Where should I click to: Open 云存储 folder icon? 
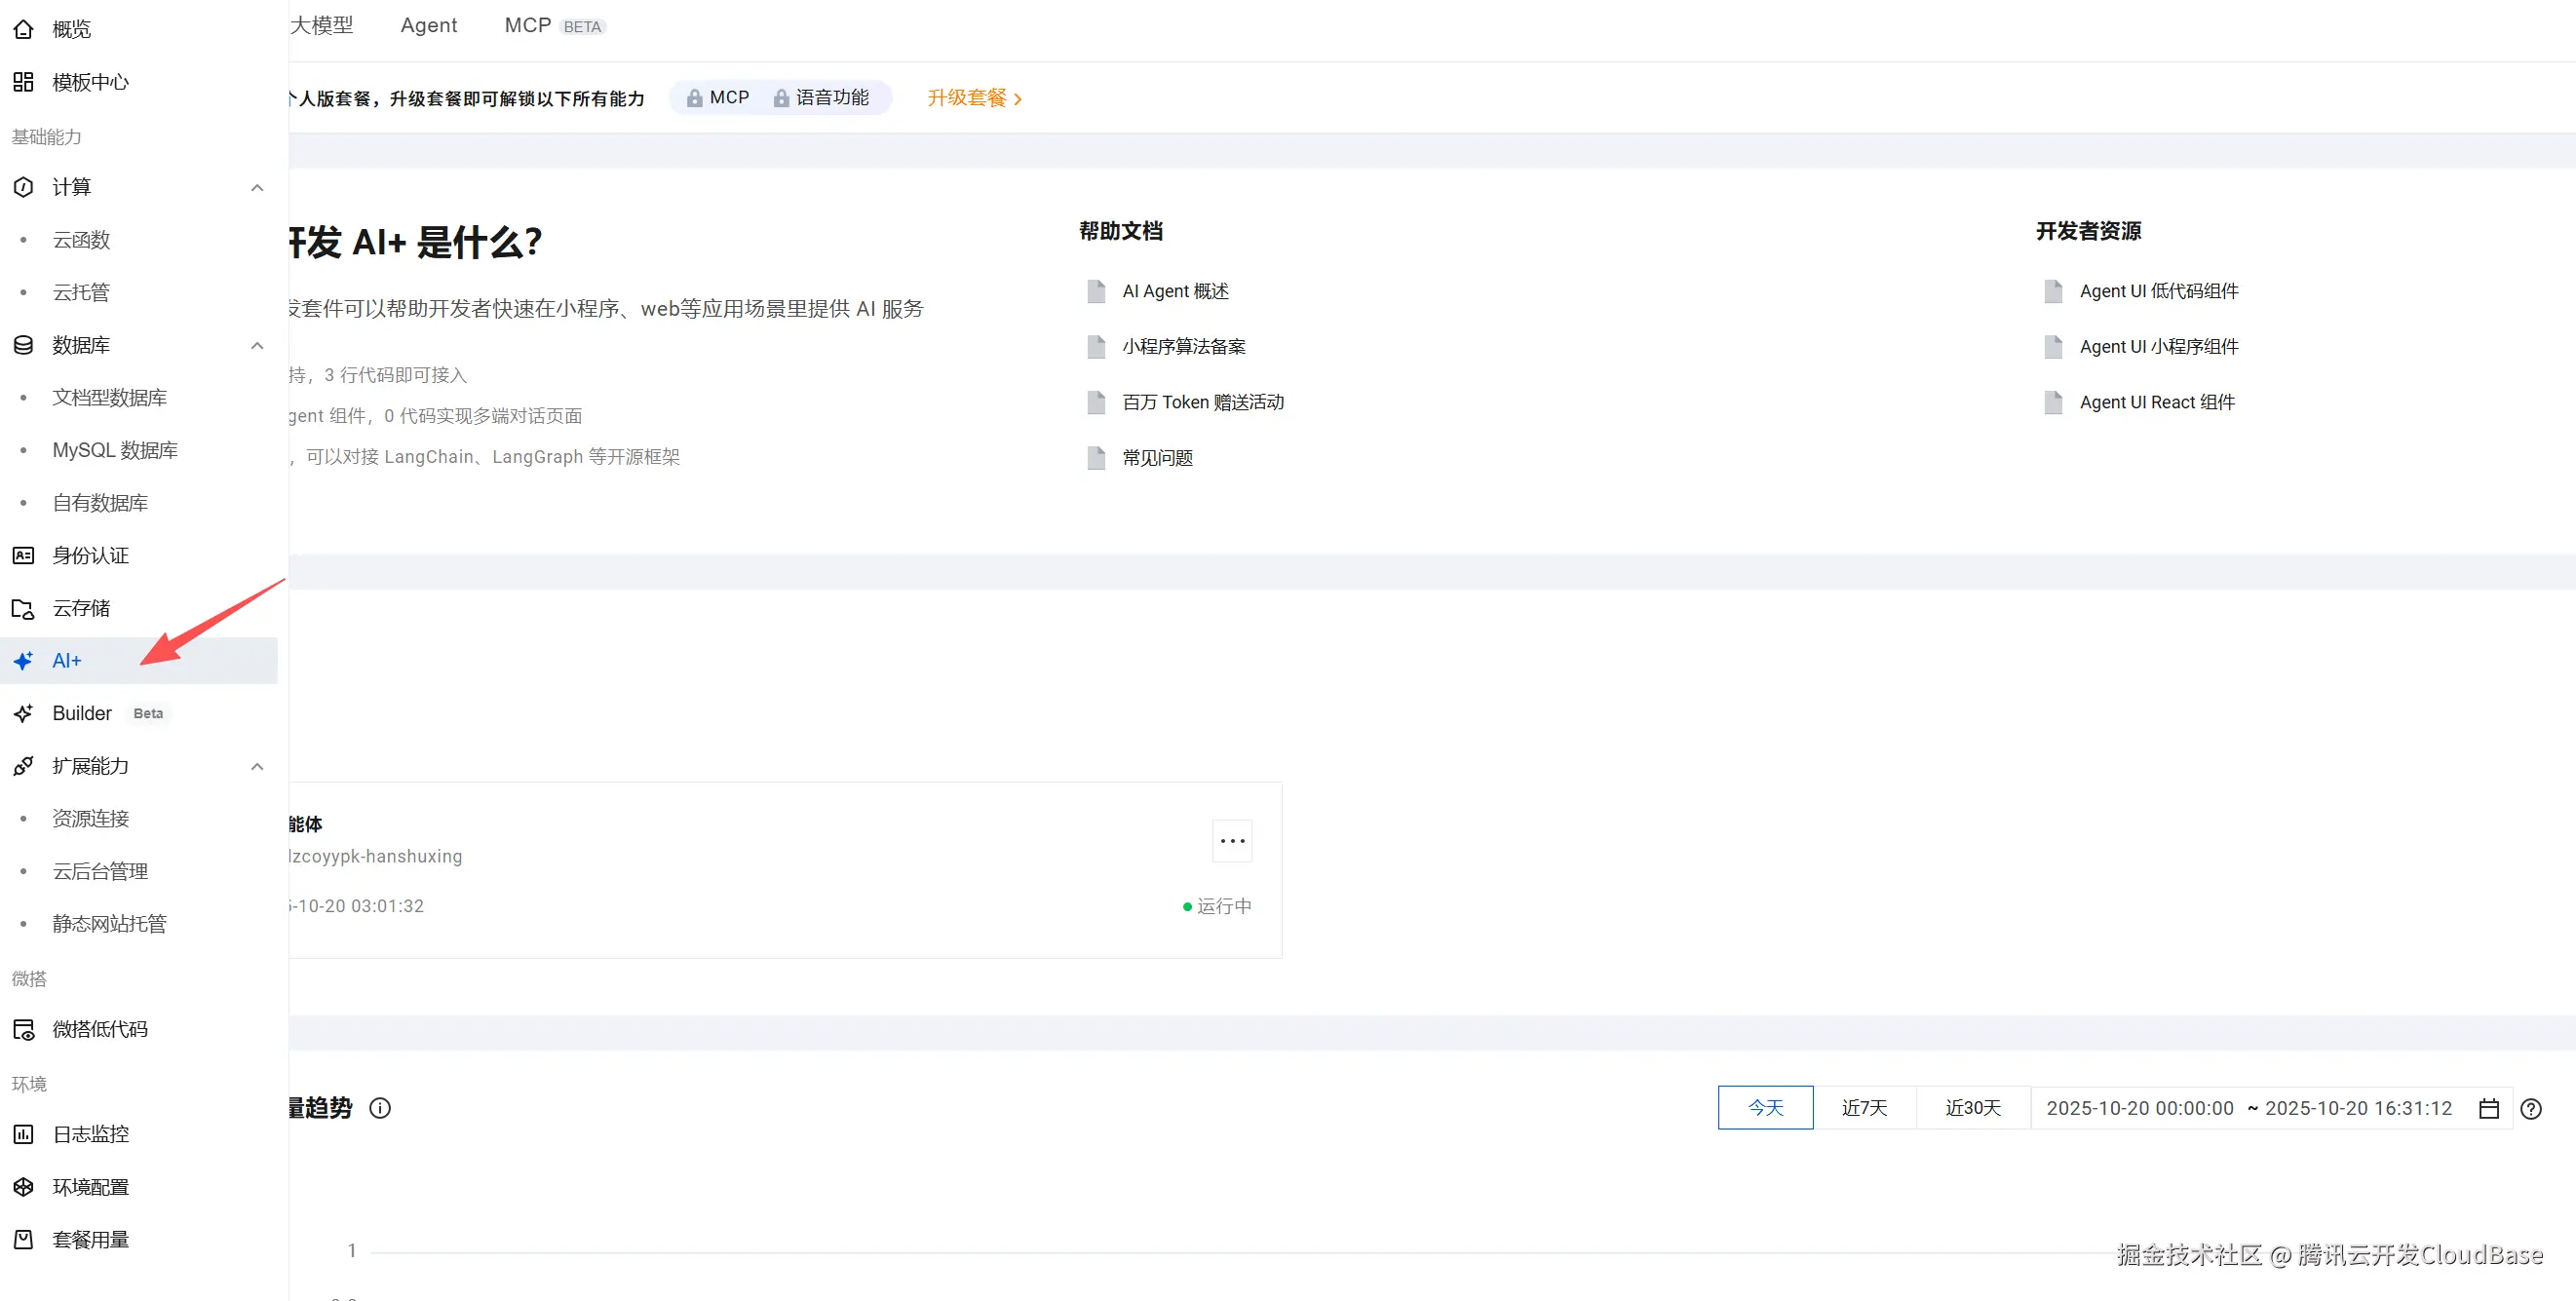(x=23, y=608)
